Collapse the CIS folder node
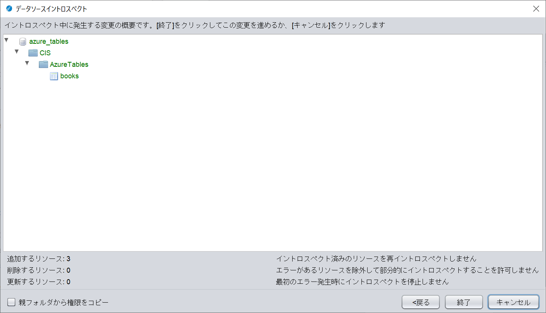Viewport: 546px width, 313px height. [17, 51]
